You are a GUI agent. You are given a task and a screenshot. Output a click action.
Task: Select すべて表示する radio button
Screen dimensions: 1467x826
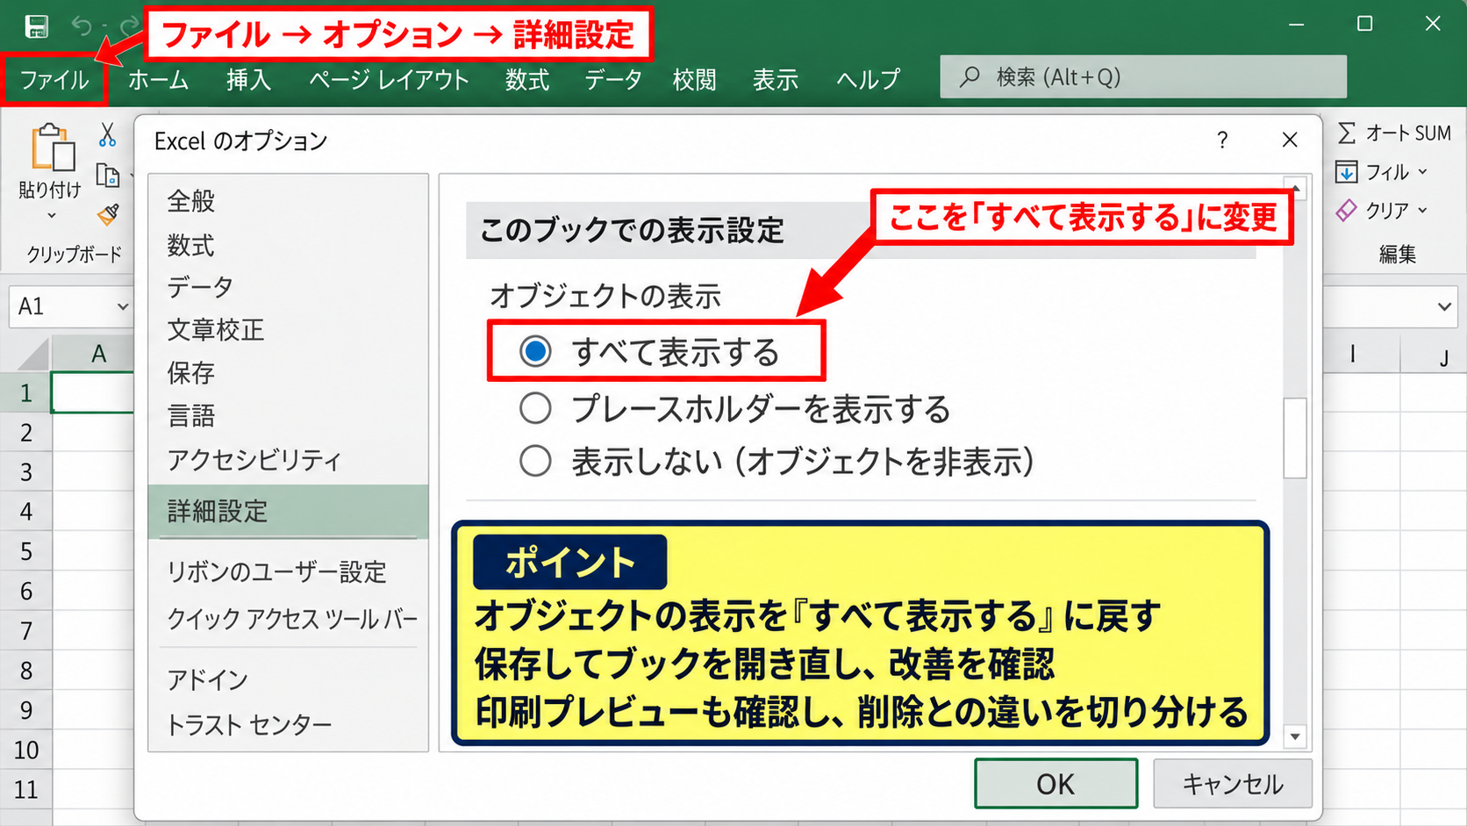535,351
